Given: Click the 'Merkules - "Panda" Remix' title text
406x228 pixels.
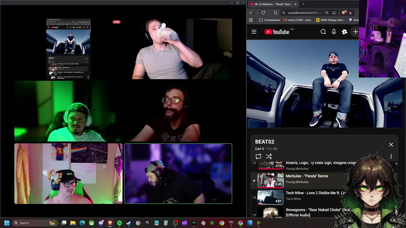Looking at the screenshot, I should point(307,176).
